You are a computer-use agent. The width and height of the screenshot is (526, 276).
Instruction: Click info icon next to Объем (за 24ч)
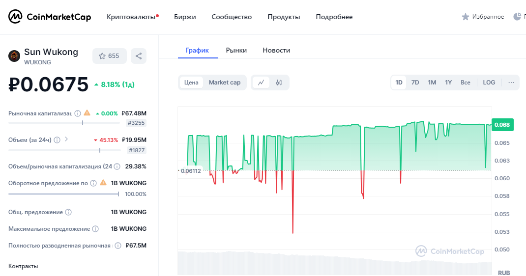57,140
